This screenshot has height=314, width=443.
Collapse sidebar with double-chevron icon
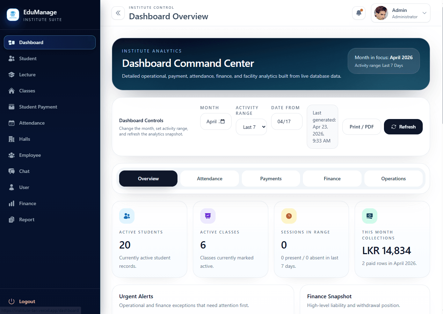coord(118,13)
